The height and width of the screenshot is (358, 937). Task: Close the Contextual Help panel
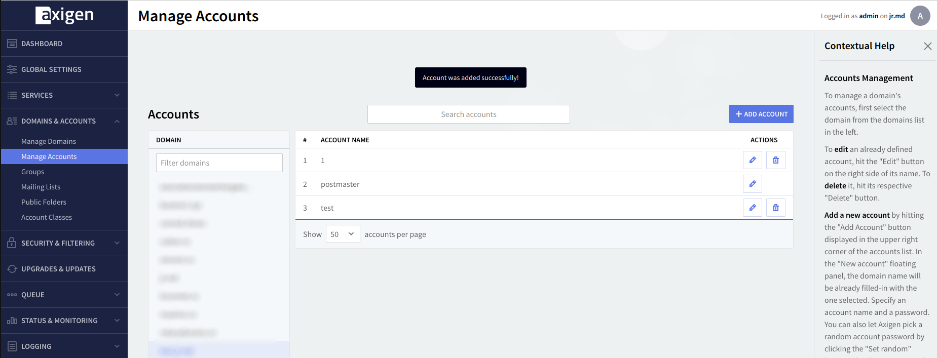pos(927,46)
